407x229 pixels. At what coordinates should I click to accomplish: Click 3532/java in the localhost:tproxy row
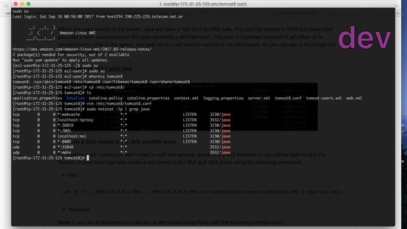click(220, 120)
